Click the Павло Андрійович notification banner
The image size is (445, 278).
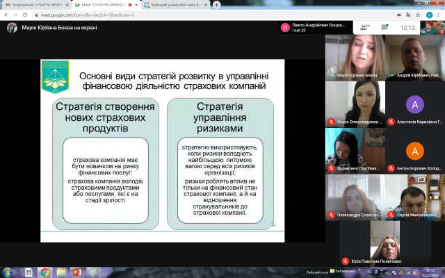point(313,28)
